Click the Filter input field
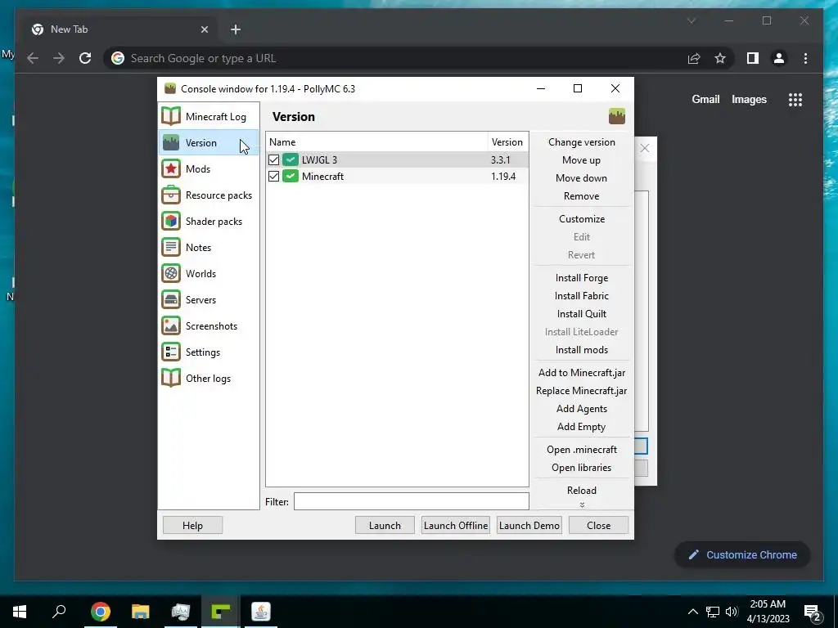Image resolution: width=838 pixels, height=628 pixels. (x=411, y=501)
